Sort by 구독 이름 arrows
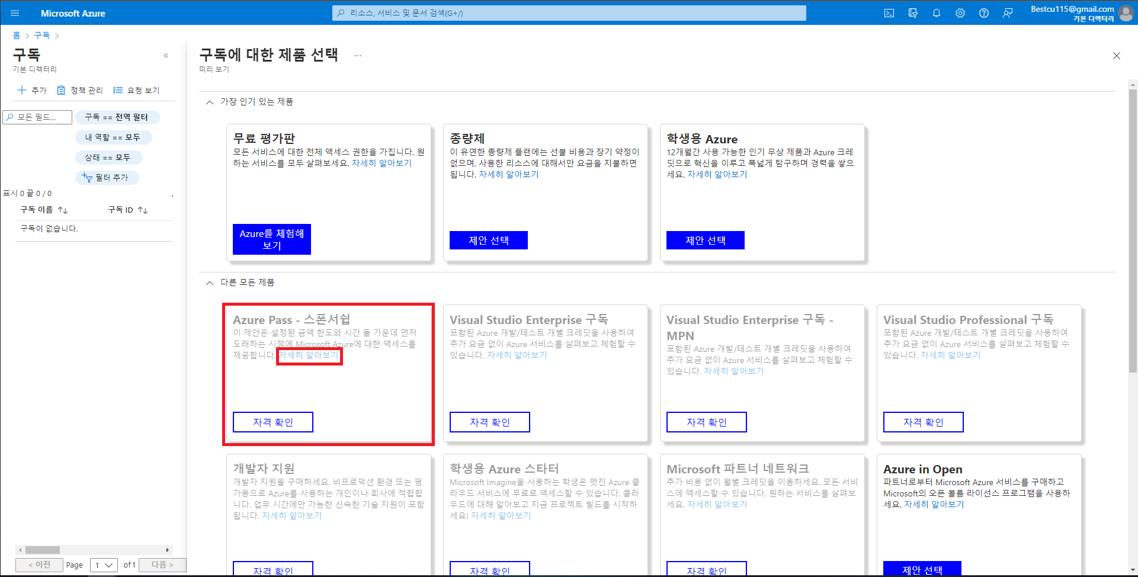Image resolution: width=1138 pixels, height=577 pixels. click(x=63, y=210)
